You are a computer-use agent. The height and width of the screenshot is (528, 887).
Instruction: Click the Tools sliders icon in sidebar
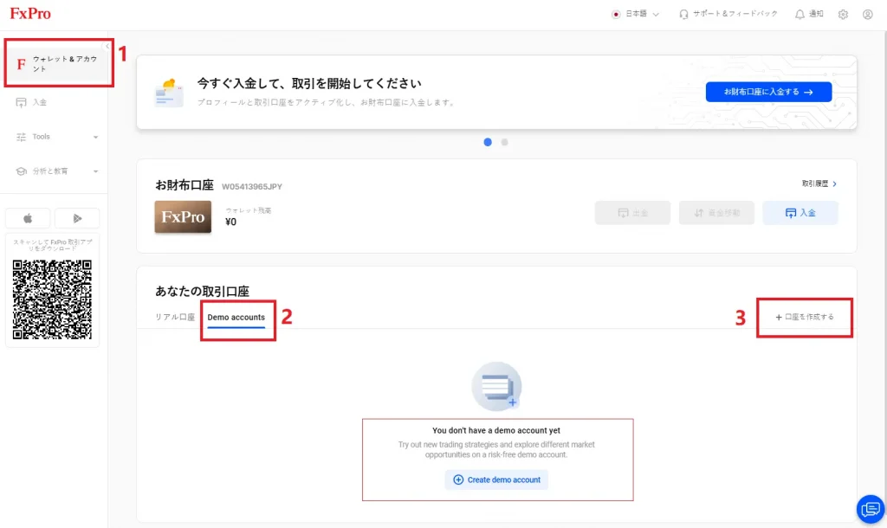21,137
